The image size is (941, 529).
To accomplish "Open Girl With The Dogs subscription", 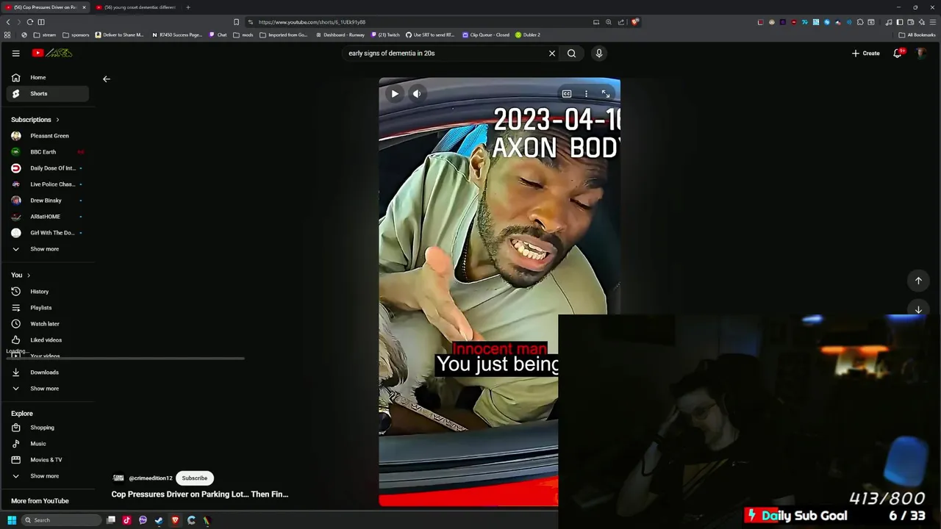I will coord(48,233).
